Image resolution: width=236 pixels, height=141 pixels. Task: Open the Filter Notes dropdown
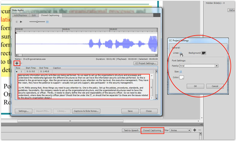pyautogui.click(x=180, y=130)
